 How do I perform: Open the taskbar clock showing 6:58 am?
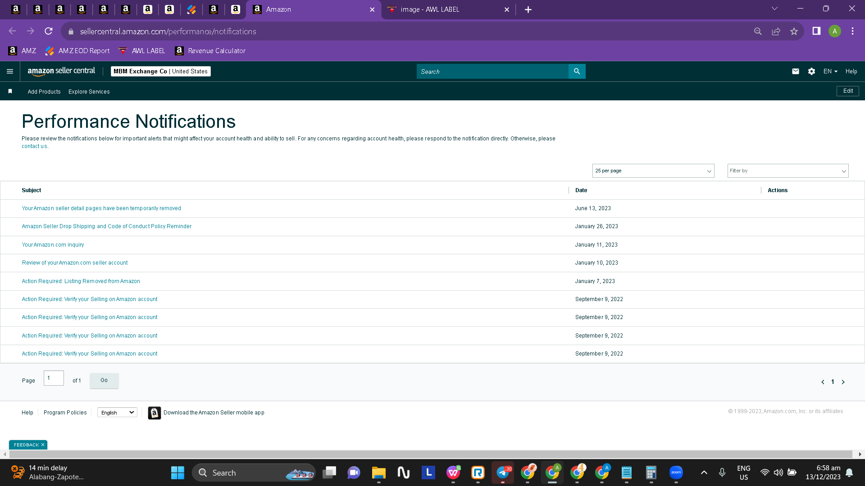(x=823, y=472)
